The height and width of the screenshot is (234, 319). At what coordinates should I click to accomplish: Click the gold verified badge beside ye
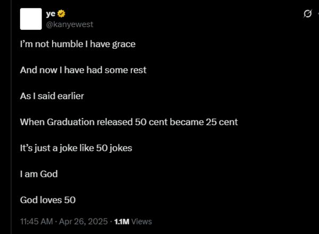pos(61,14)
